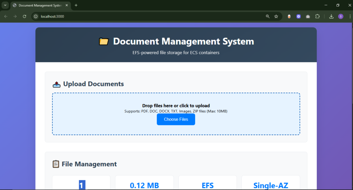This screenshot has height=190, width=353.
Task: Click the File Management heading
Action: tap(89, 164)
